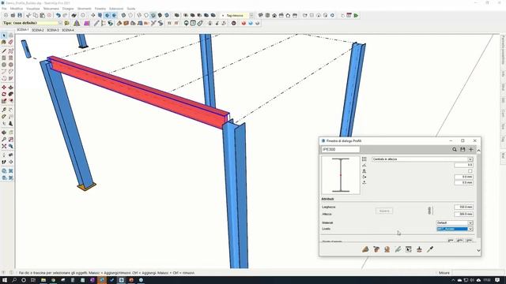Click the greyed button between dimension fields
Screen dimensions: 506x284
[384, 211]
